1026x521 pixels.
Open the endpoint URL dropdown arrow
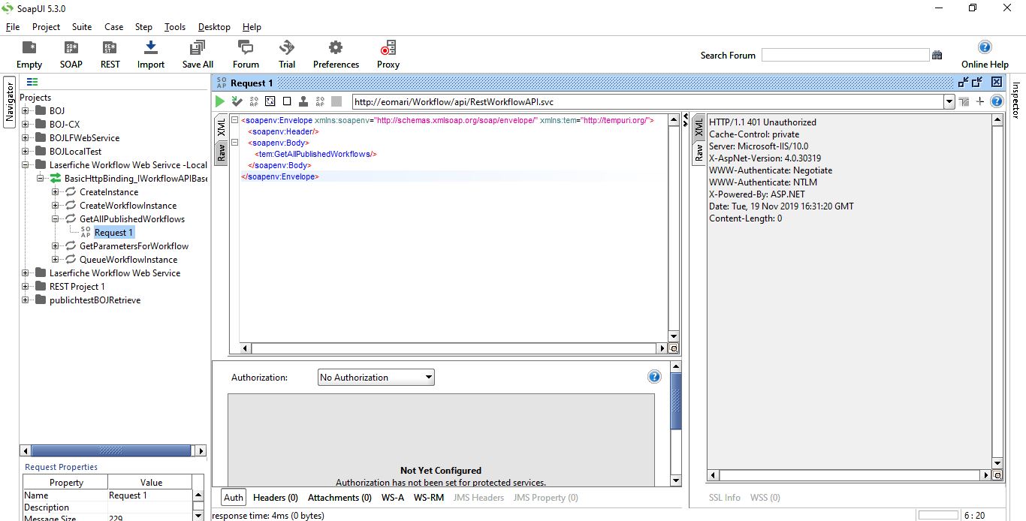949,102
